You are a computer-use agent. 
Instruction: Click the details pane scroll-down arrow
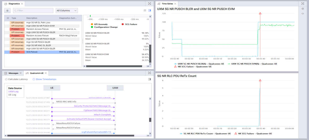150,64
